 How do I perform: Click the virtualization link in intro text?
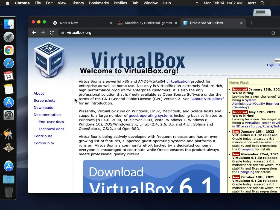178,81
